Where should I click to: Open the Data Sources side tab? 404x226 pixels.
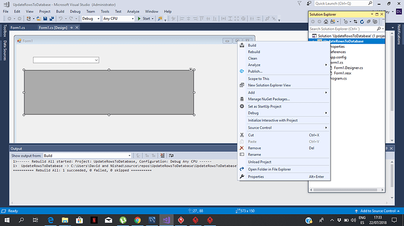pos(5,50)
